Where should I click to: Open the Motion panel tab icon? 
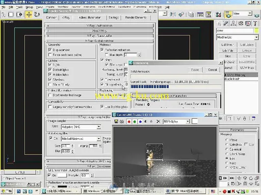coord(241,23)
